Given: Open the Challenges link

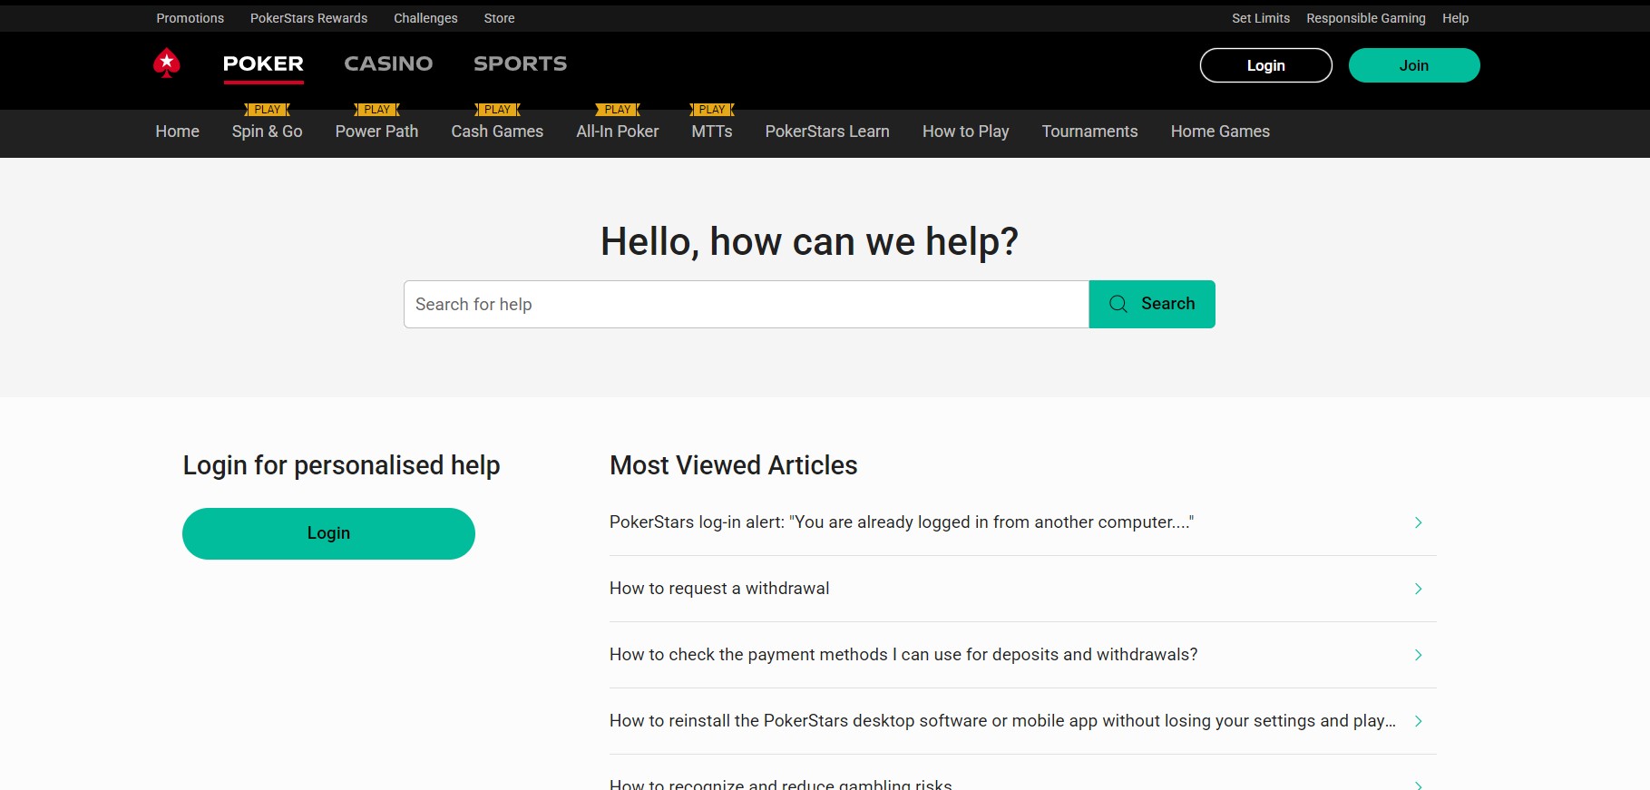Looking at the screenshot, I should tap(425, 18).
